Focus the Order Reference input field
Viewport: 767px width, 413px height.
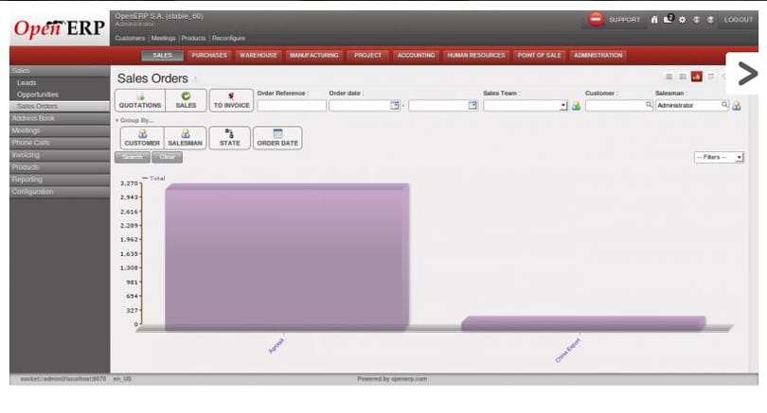[292, 106]
